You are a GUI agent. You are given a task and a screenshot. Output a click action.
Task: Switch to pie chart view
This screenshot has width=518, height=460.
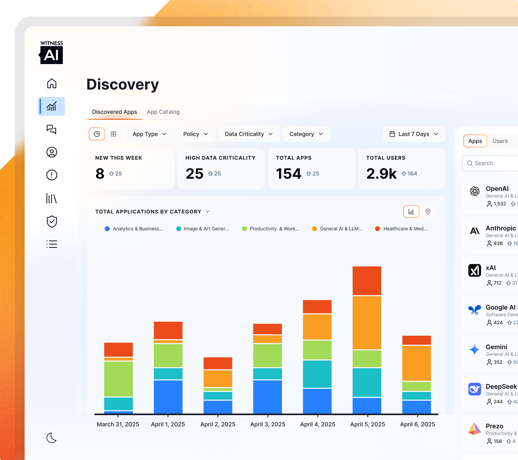[97, 134]
